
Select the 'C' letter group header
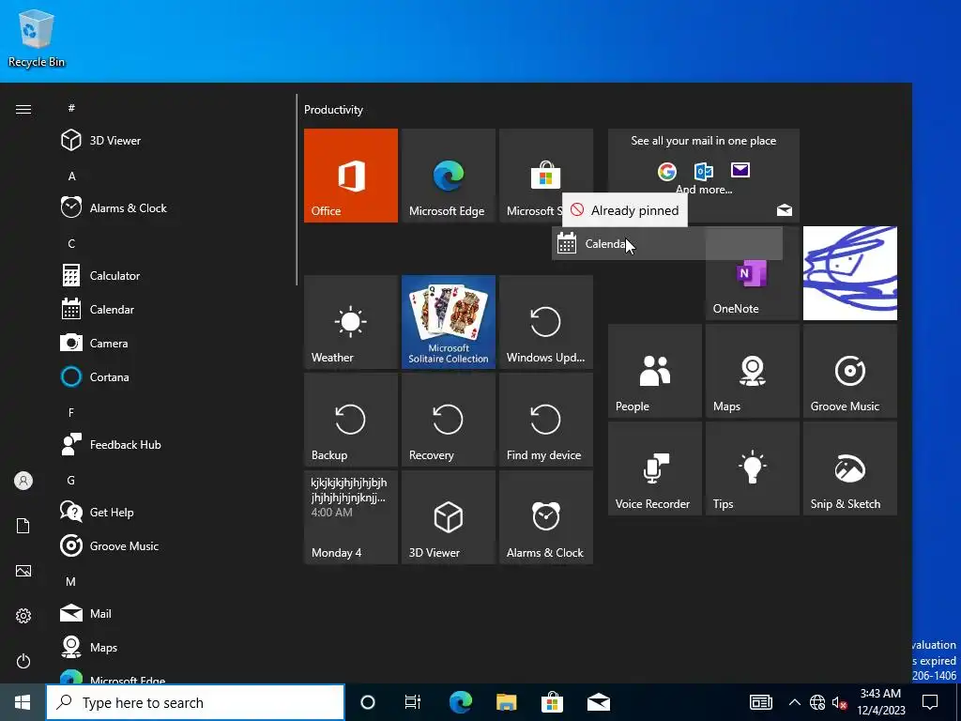coord(71,243)
